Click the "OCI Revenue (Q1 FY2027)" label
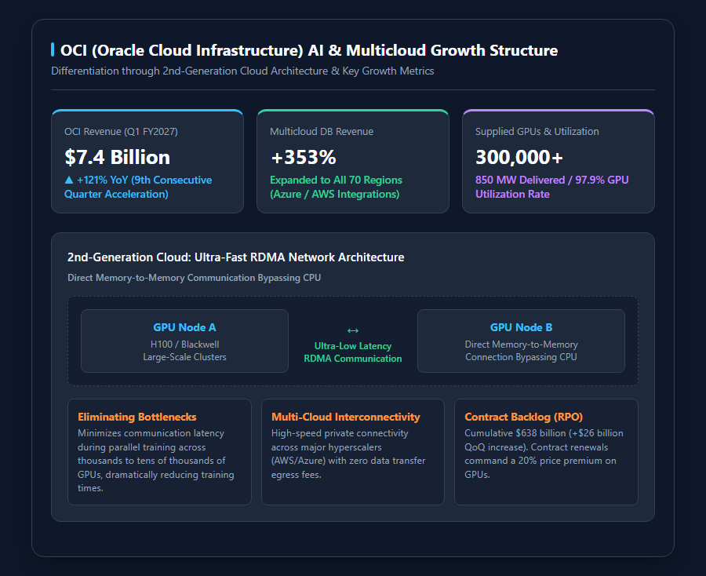 point(121,132)
